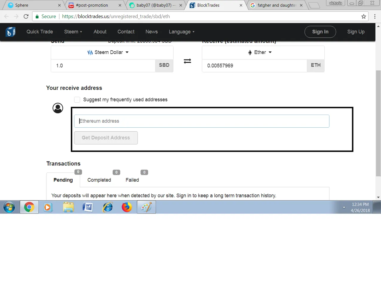Reload the page with the refresh icon
Viewport: 381px width, 296px height.
pyautogui.click(x=26, y=16)
